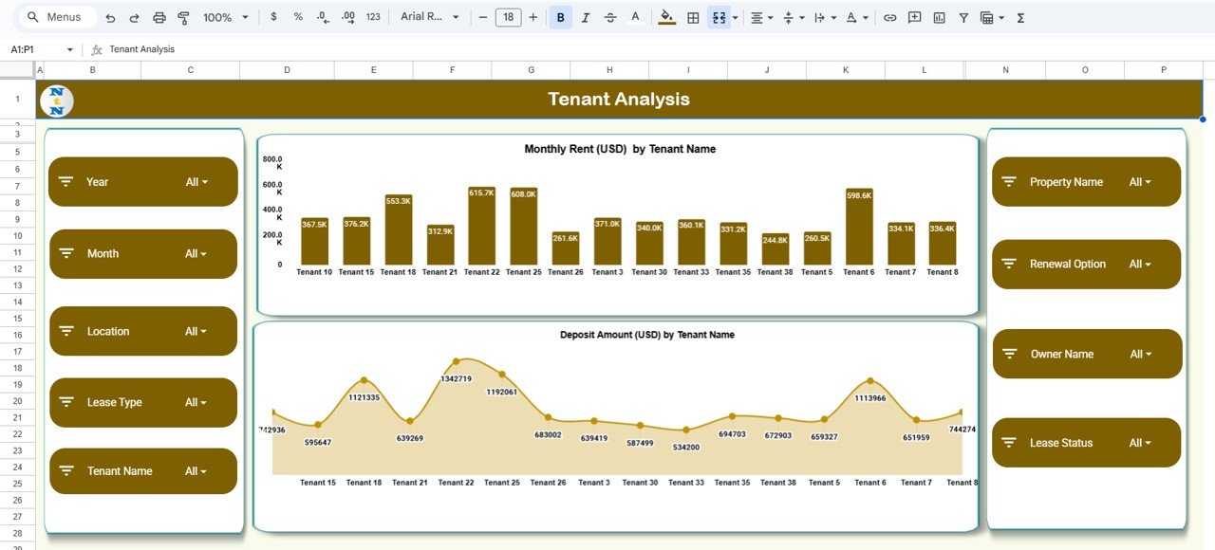Expand the Lease Status filter dropdown
This screenshot has height=550, width=1215.
click(1140, 443)
